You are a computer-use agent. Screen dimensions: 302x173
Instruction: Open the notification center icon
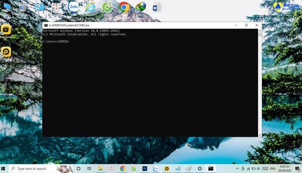coord(297,168)
